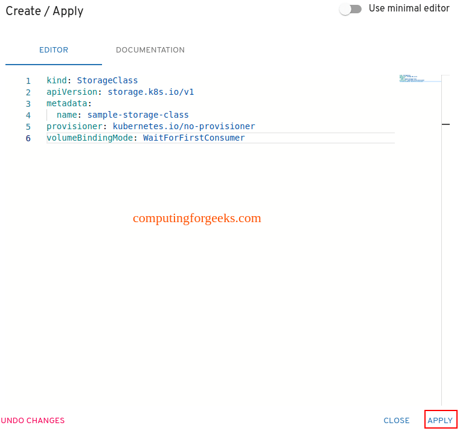Click line number 3 in gutter
Screen dimensions: 460x431
click(x=28, y=104)
